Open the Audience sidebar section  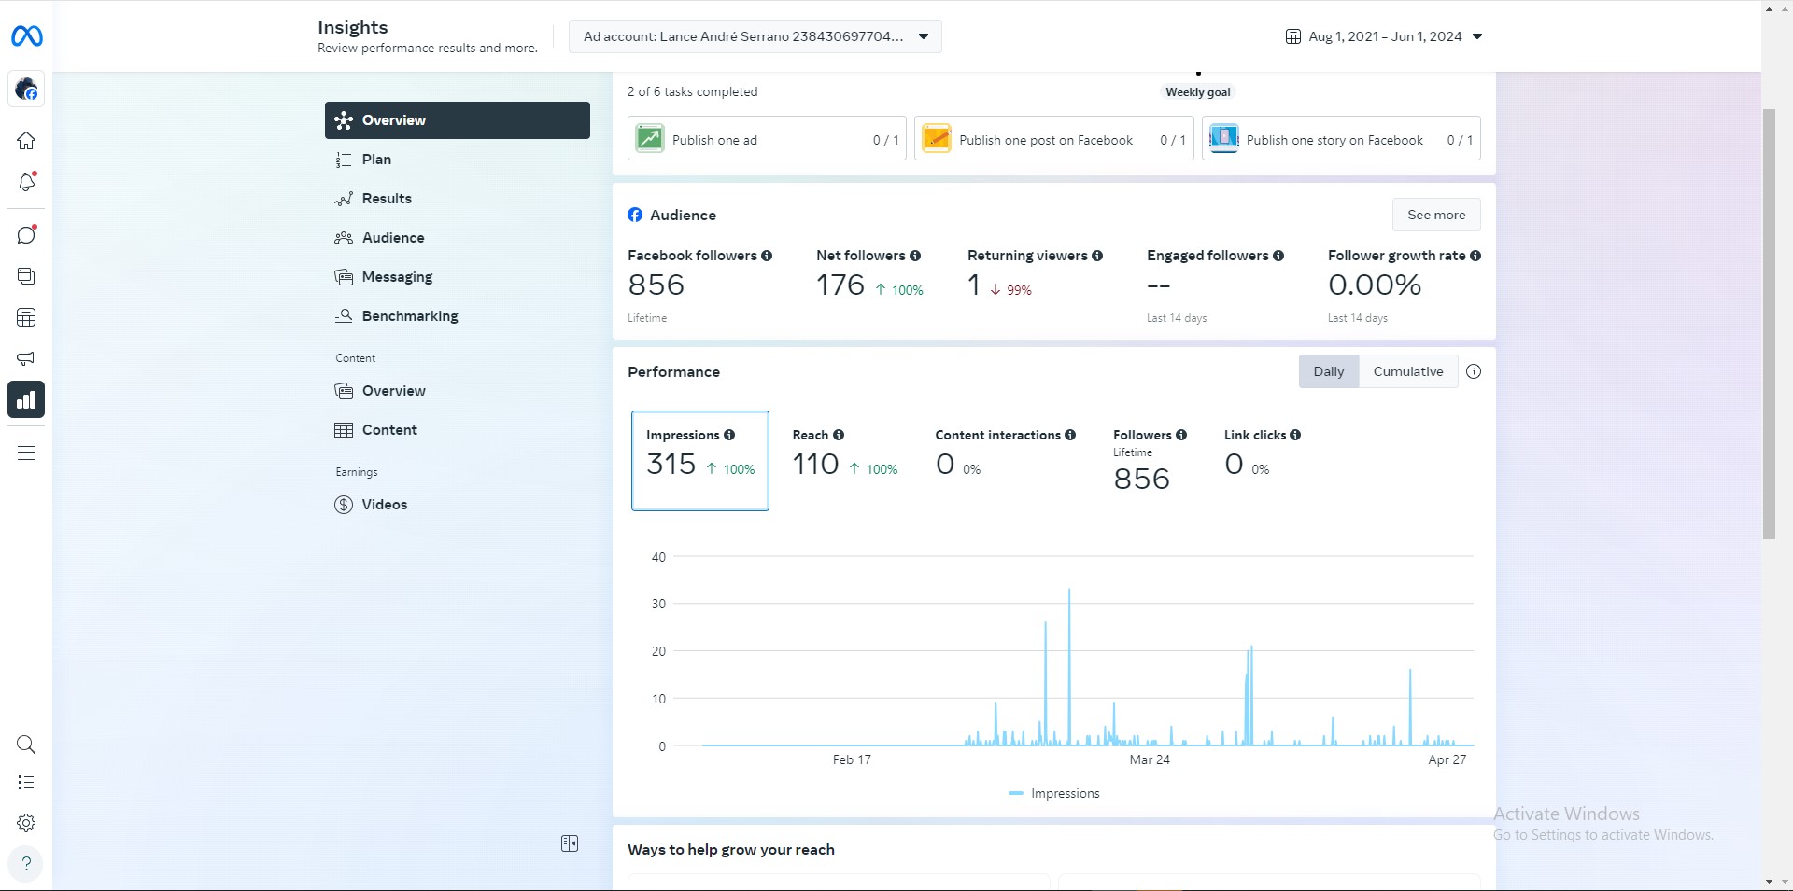pos(458,238)
